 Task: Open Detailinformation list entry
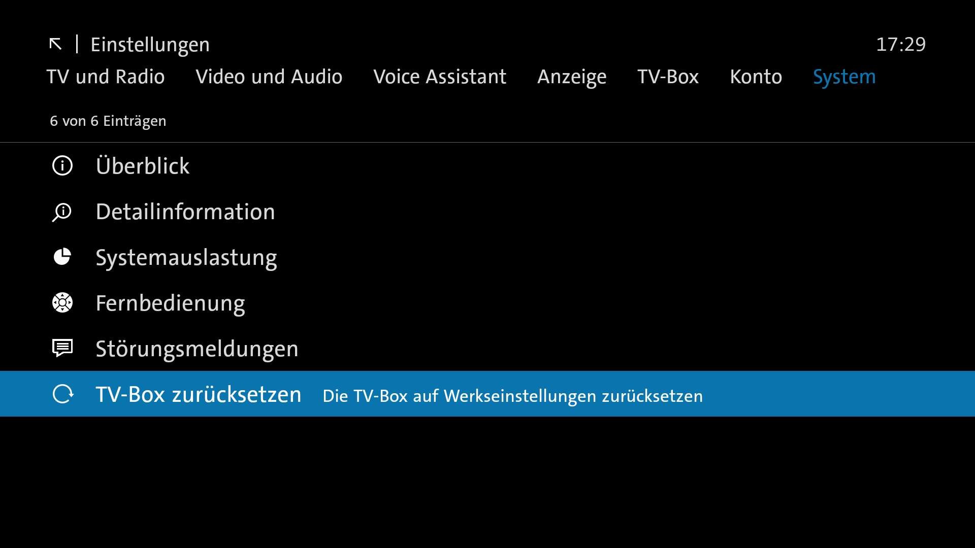pyautogui.click(x=185, y=212)
